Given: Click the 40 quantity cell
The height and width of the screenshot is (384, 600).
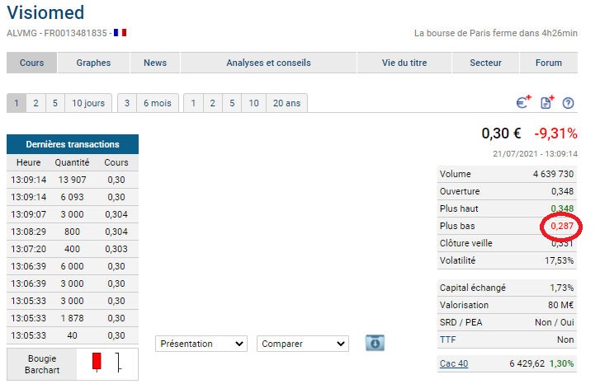Looking at the screenshot, I should 73,335.
